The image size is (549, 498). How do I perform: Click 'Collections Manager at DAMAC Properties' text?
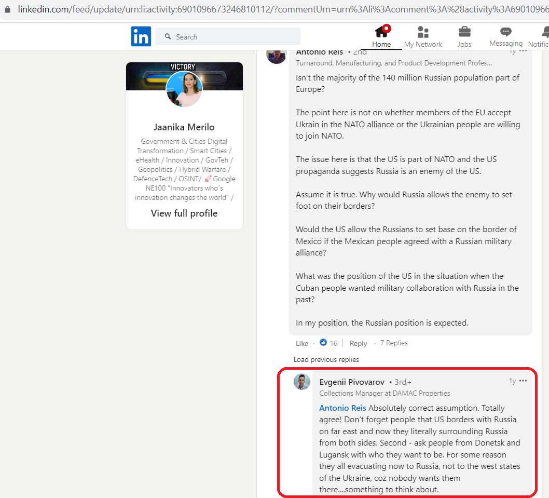click(x=385, y=393)
